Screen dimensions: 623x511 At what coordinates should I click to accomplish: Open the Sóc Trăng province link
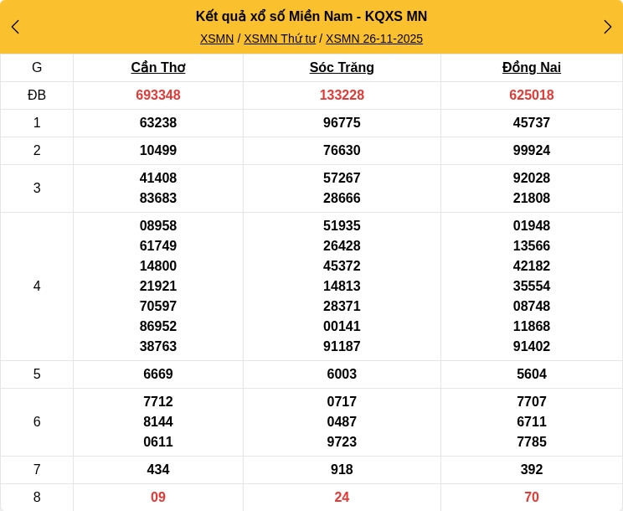pos(342,68)
